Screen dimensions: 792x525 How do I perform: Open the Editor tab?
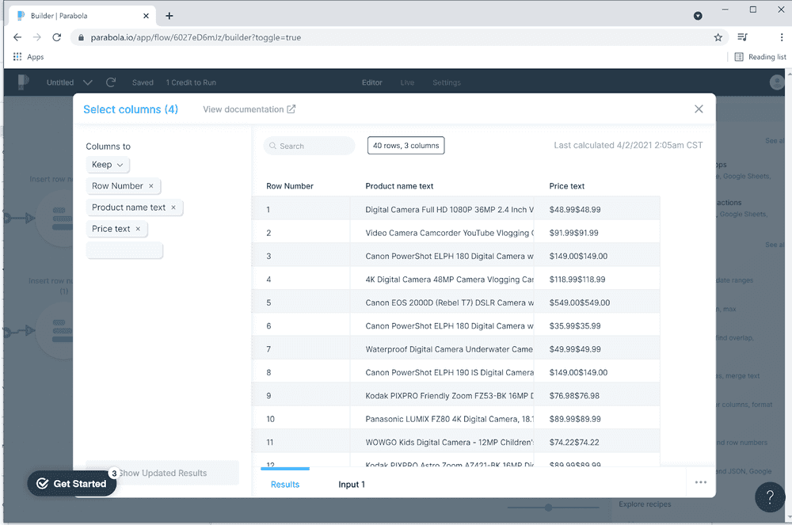(x=371, y=82)
